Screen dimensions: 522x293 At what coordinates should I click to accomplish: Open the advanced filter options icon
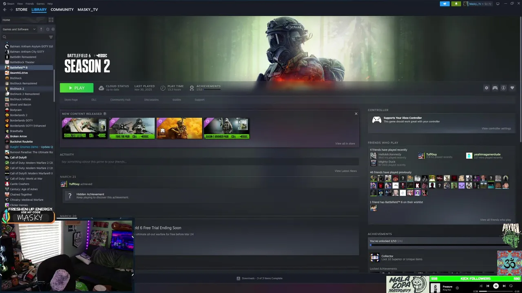pyautogui.click(x=51, y=37)
